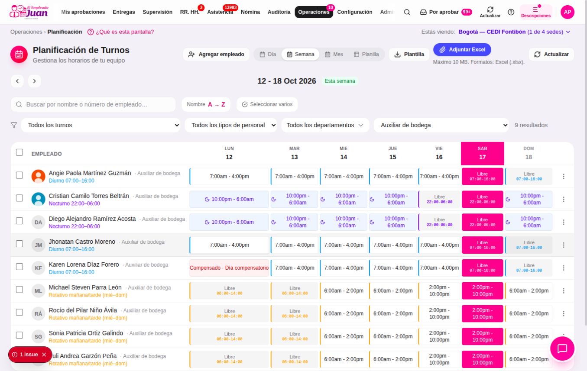
Task: Dismiss the 1 Issue badge
Action: pos(44,355)
